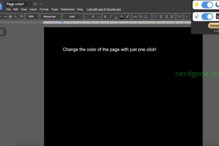Image resolution: width=219 pixels, height=146 pixels.
Task: Star the Page color! document
Action: [x=29, y=4]
